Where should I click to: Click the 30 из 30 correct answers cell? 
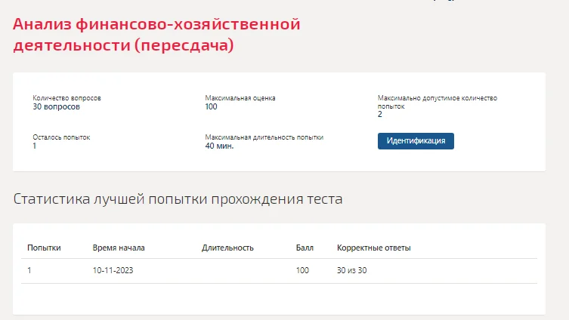pos(351,270)
